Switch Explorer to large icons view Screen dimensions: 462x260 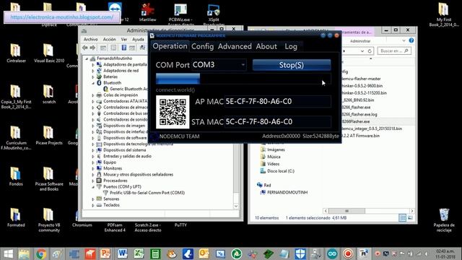coord(410,218)
